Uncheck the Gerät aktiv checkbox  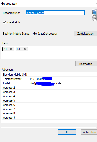[5, 22]
